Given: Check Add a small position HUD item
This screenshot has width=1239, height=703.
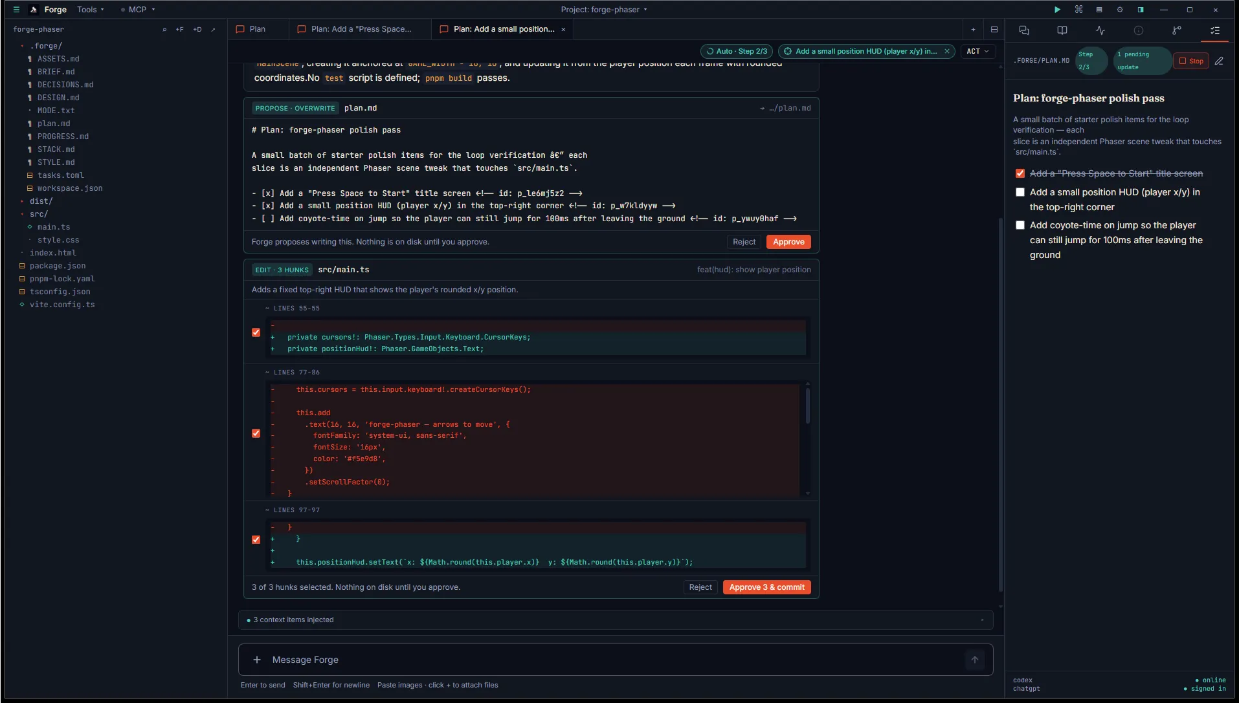Looking at the screenshot, I should [1020, 192].
